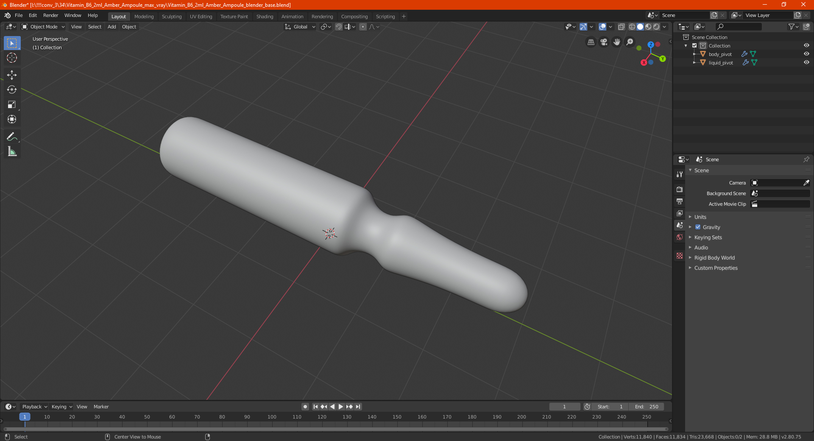Click the Y axis gizmo handle
The image size is (814, 441).
point(663,59)
